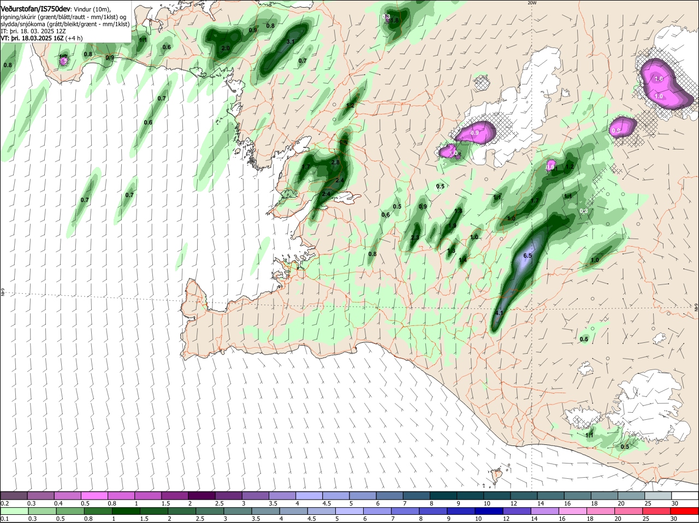Select snow legend swatch between 4 and 4.5

point(310,496)
